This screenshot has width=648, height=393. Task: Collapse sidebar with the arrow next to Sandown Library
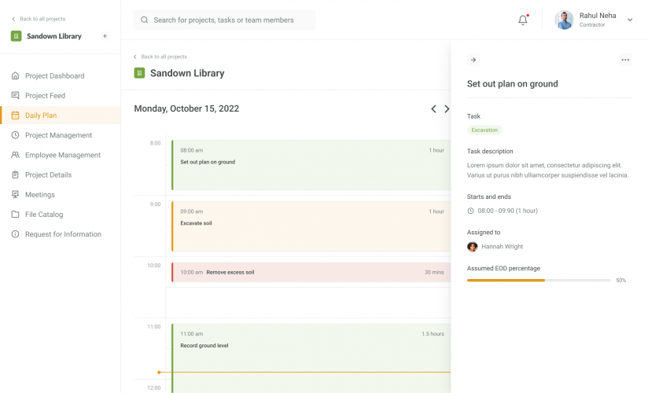coord(105,36)
